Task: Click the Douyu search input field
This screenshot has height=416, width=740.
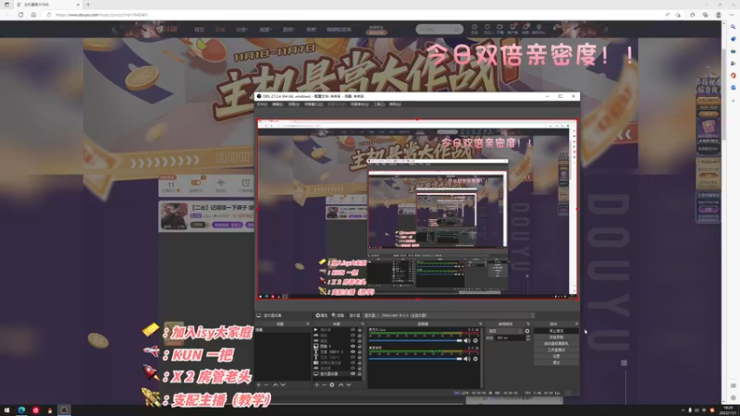Action: point(436,30)
